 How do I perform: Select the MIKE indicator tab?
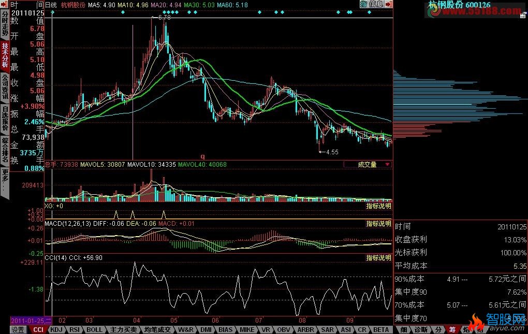point(247,330)
